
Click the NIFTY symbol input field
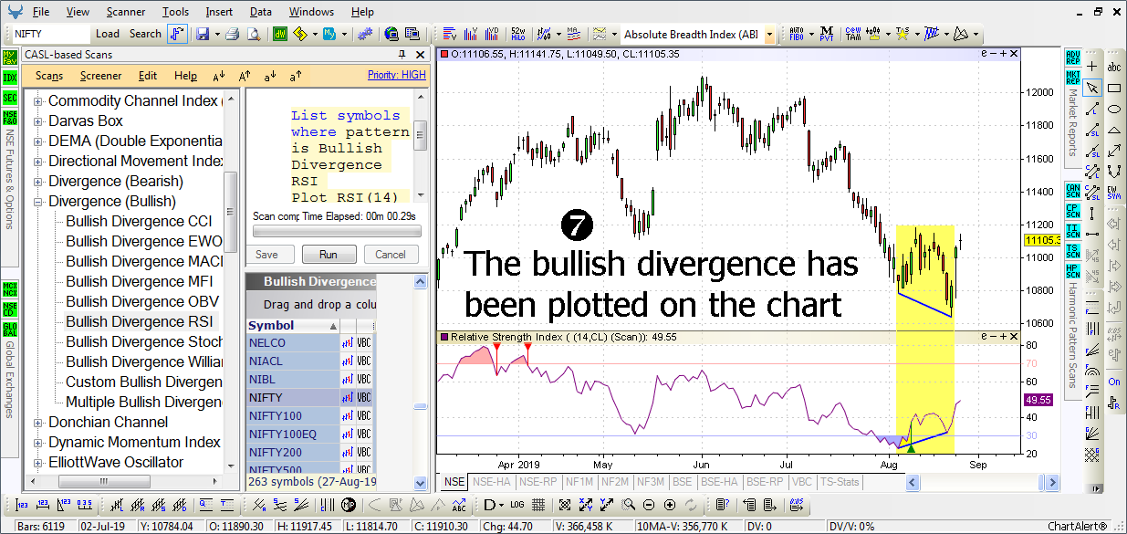51,34
